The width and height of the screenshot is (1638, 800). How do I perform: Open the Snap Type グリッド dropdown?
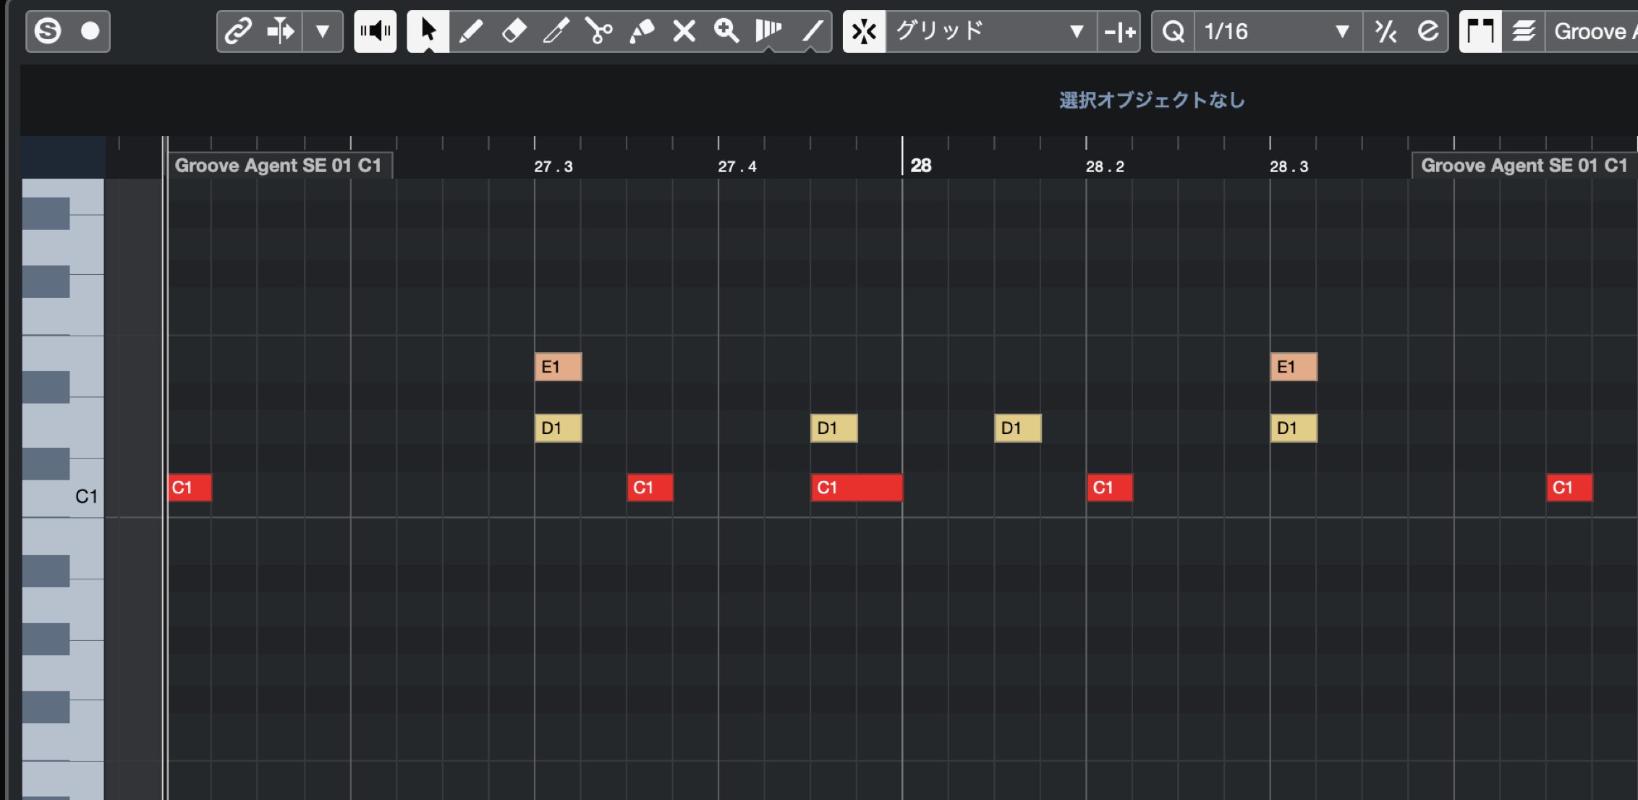[991, 31]
